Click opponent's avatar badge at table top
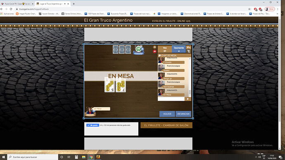Image resolution: width=285 pixels, height=160 pixels. (x=139, y=50)
